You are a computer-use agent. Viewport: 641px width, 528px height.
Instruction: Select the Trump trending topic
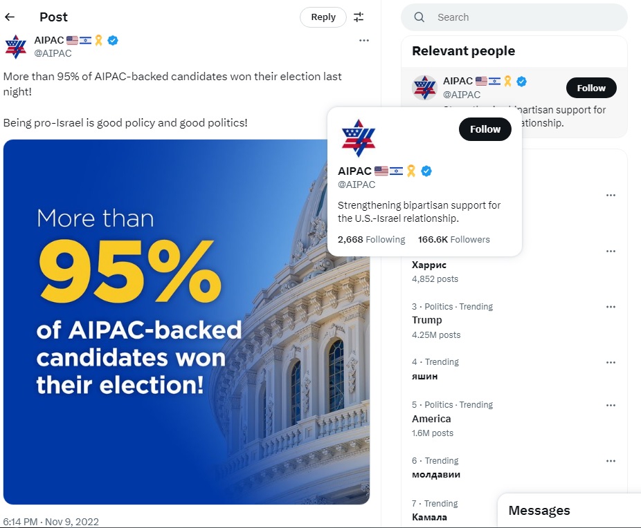427,320
